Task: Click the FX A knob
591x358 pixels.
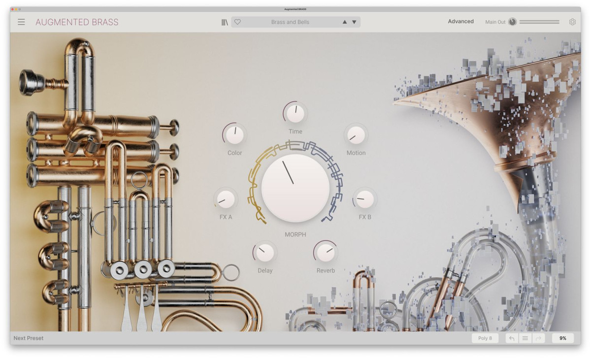Action: [x=226, y=199]
